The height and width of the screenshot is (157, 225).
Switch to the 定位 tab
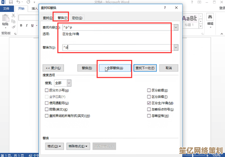[77, 18]
